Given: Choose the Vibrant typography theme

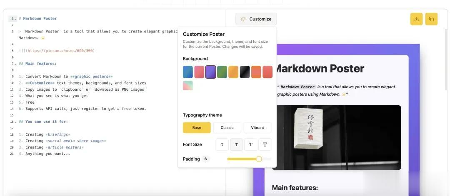Looking at the screenshot, I should pos(257,128).
